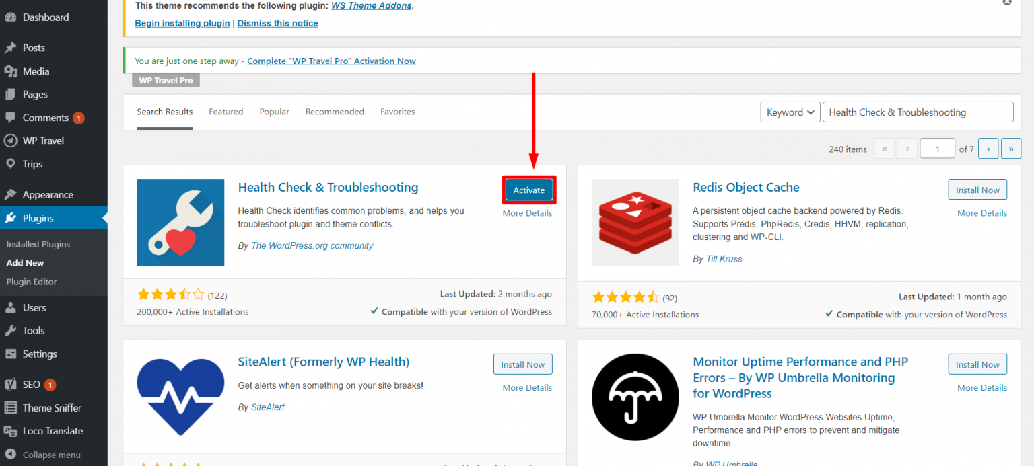1034x466 pixels.
Task: Go to last page of results
Action: click(x=1011, y=149)
